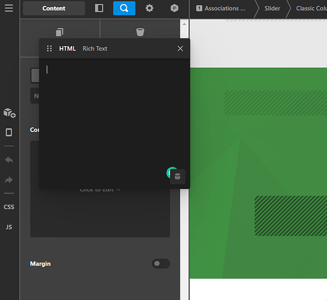The height and width of the screenshot is (300, 327).
Task: Open the settings gear icon
Action: point(149,8)
